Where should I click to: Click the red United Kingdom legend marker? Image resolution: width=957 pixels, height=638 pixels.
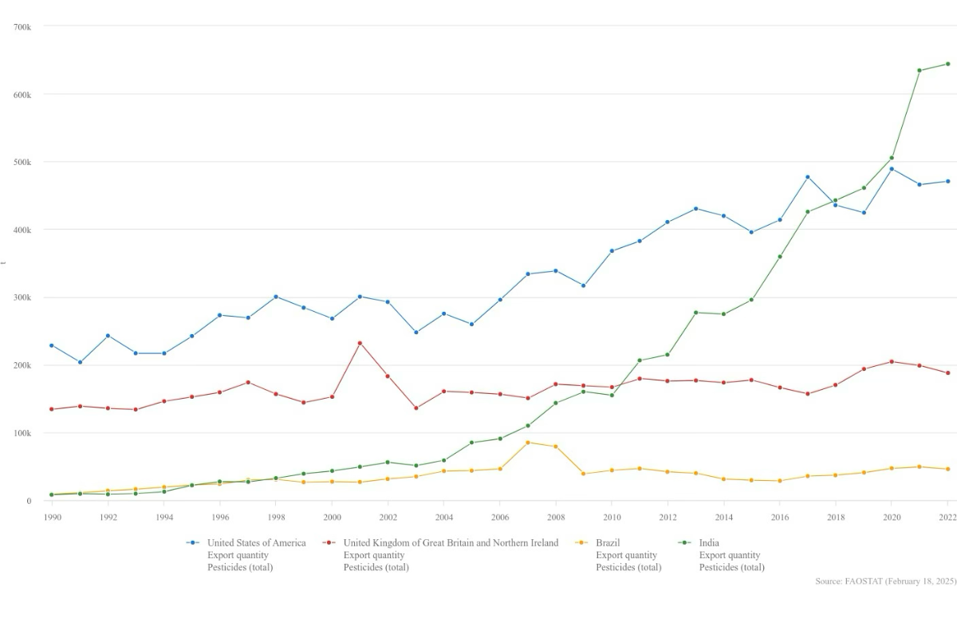tap(329, 543)
